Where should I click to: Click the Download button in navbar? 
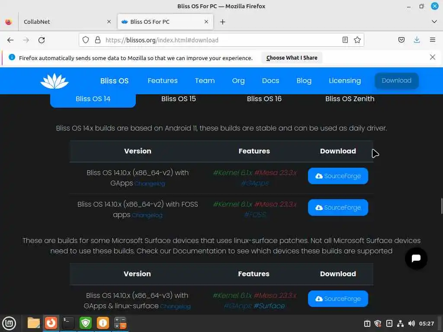[x=397, y=81]
